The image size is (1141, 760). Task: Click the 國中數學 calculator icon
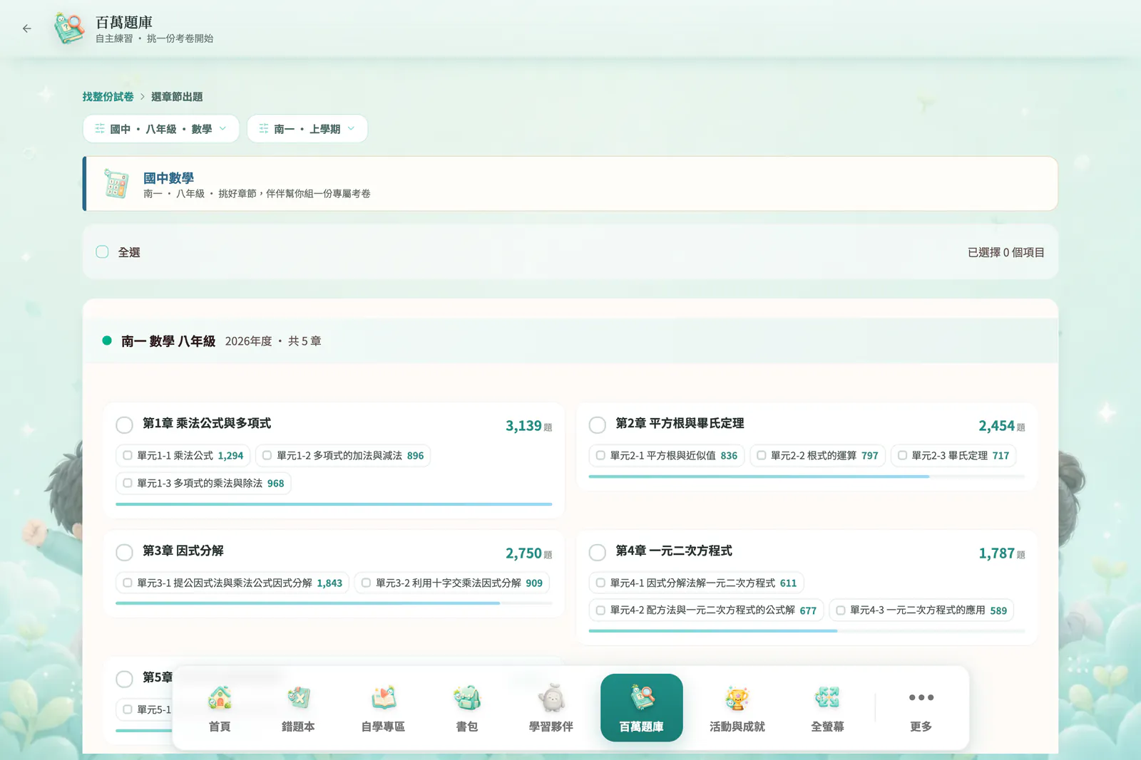[x=116, y=184]
